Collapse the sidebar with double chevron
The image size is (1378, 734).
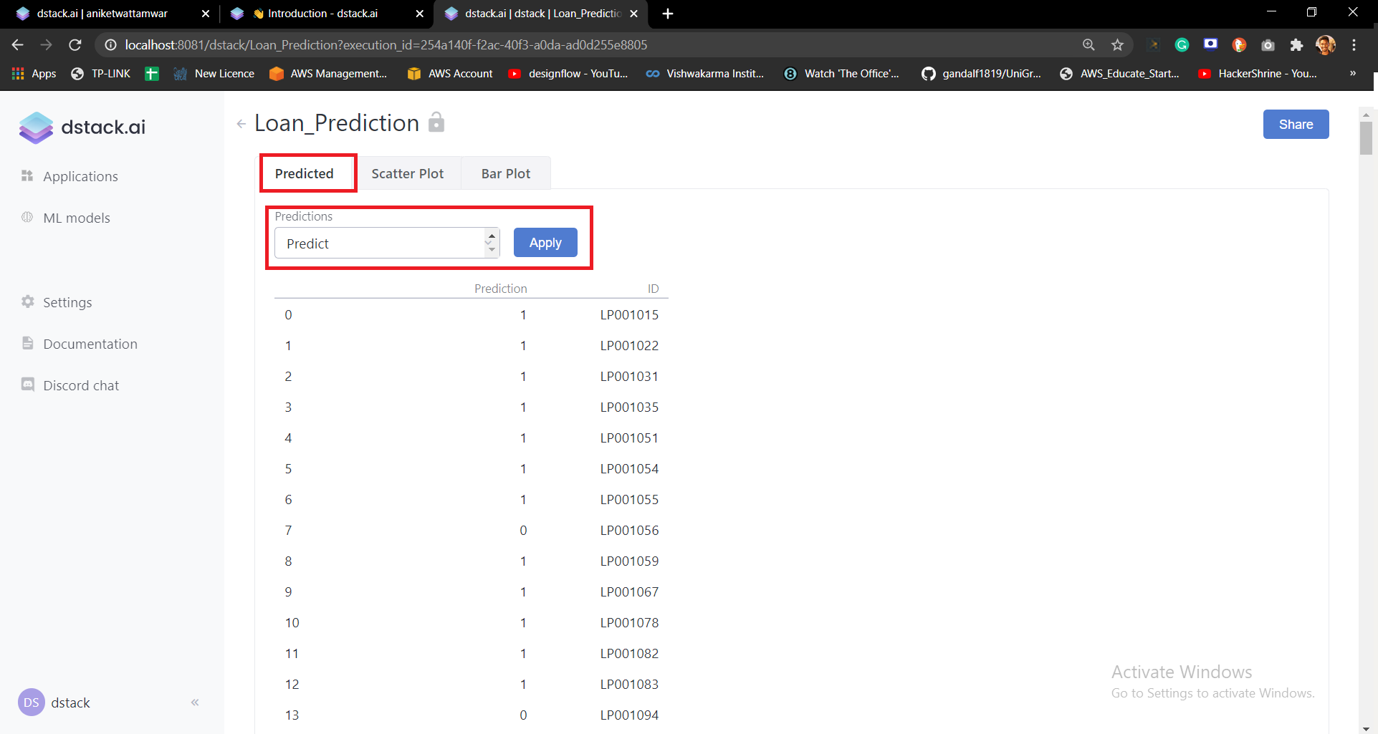pos(195,702)
